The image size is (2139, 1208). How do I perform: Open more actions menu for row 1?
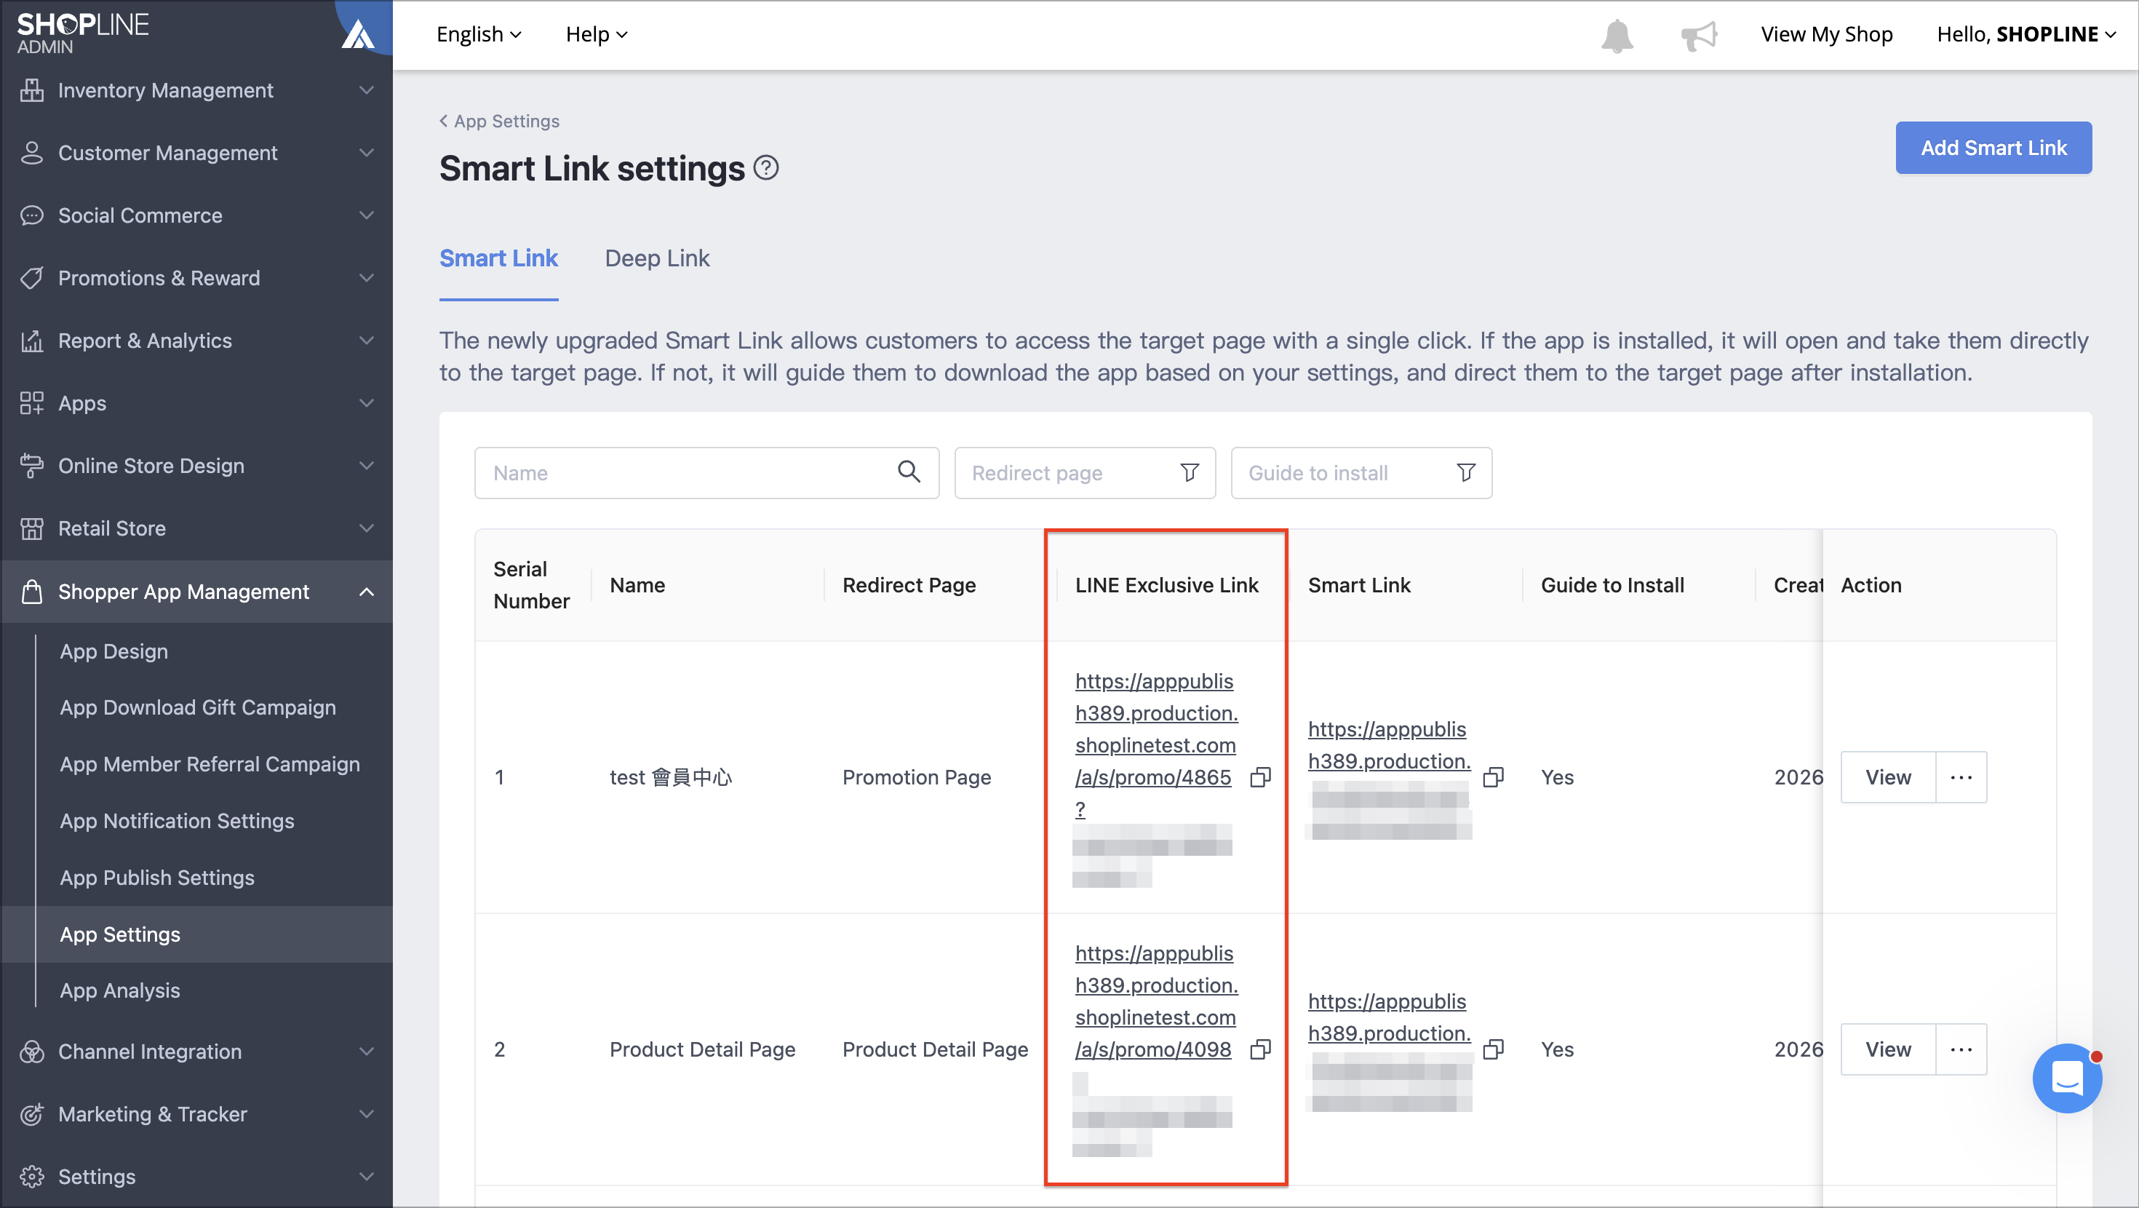1961,776
